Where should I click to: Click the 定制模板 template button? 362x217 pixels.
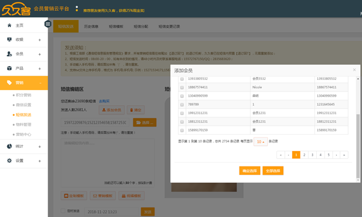pyautogui.click(x=74, y=195)
